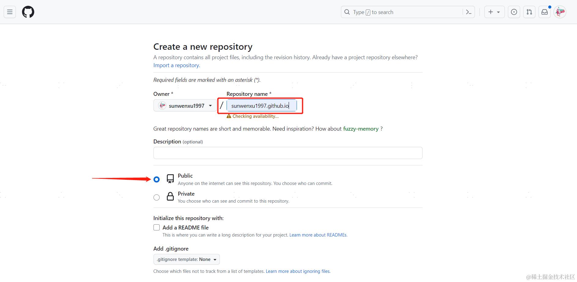Viewport: 577px width, 282px height.
Task: Focus the Repository name input field
Action: (x=261, y=106)
